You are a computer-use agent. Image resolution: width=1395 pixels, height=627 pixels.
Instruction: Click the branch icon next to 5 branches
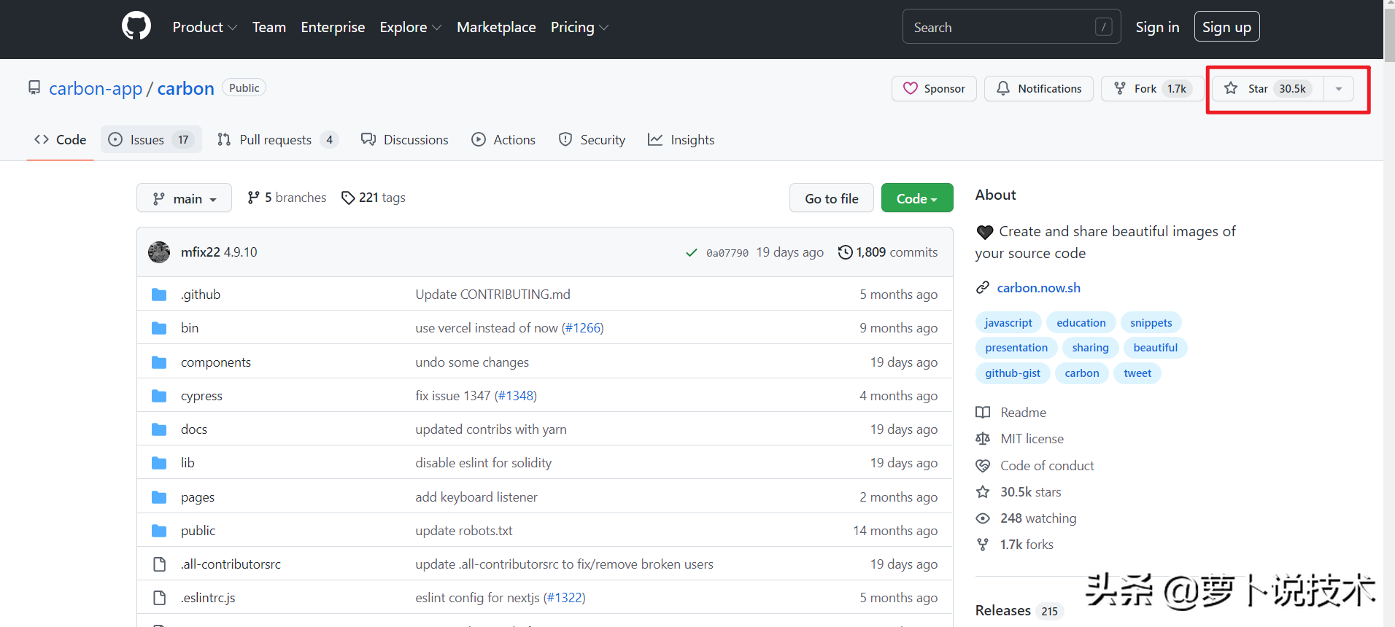[x=253, y=198]
